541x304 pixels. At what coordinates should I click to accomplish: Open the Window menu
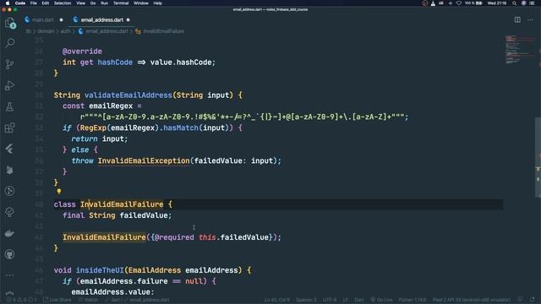pos(141,3)
